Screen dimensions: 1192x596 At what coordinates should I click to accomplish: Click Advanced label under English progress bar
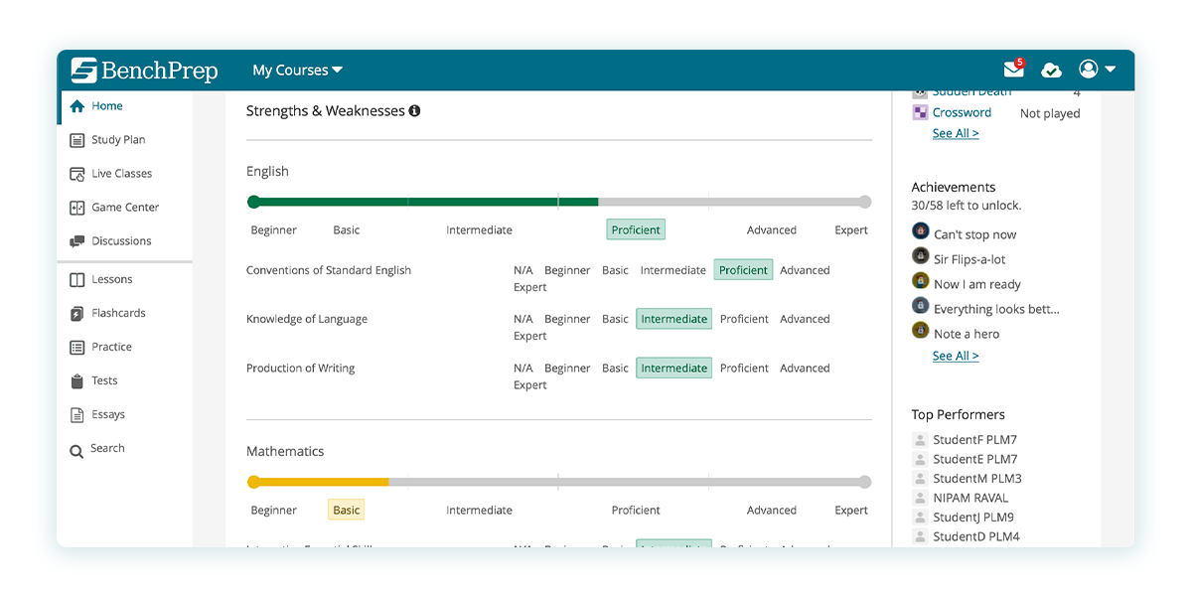click(772, 229)
